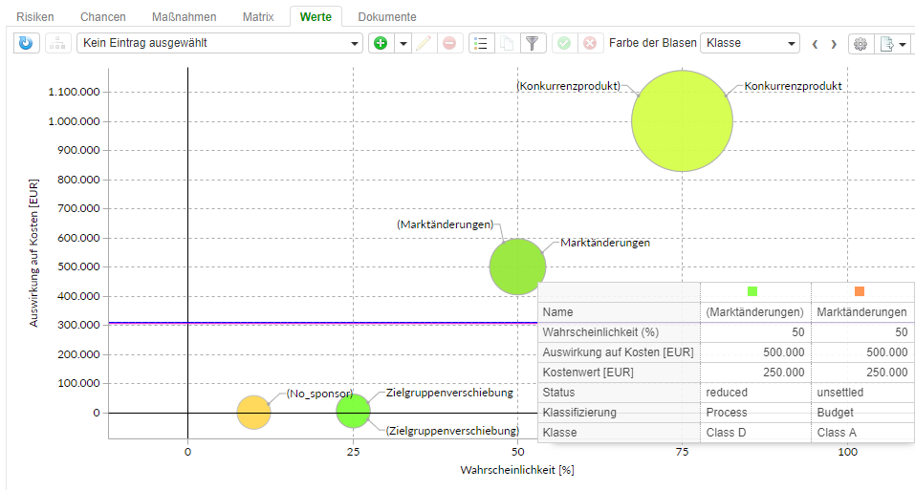Open the 'Kein Eintrag ausgewählt' dropdown
This screenshot has width=915, height=490.
pos(221,43)
